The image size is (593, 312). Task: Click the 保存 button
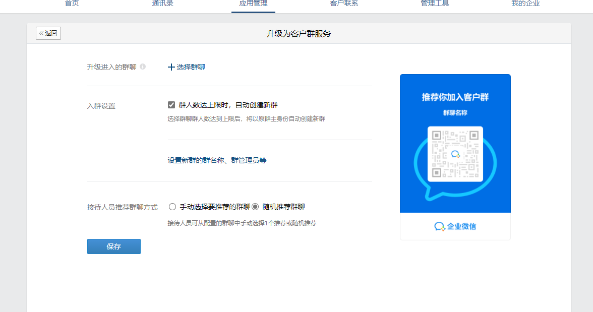coord(114,246)
